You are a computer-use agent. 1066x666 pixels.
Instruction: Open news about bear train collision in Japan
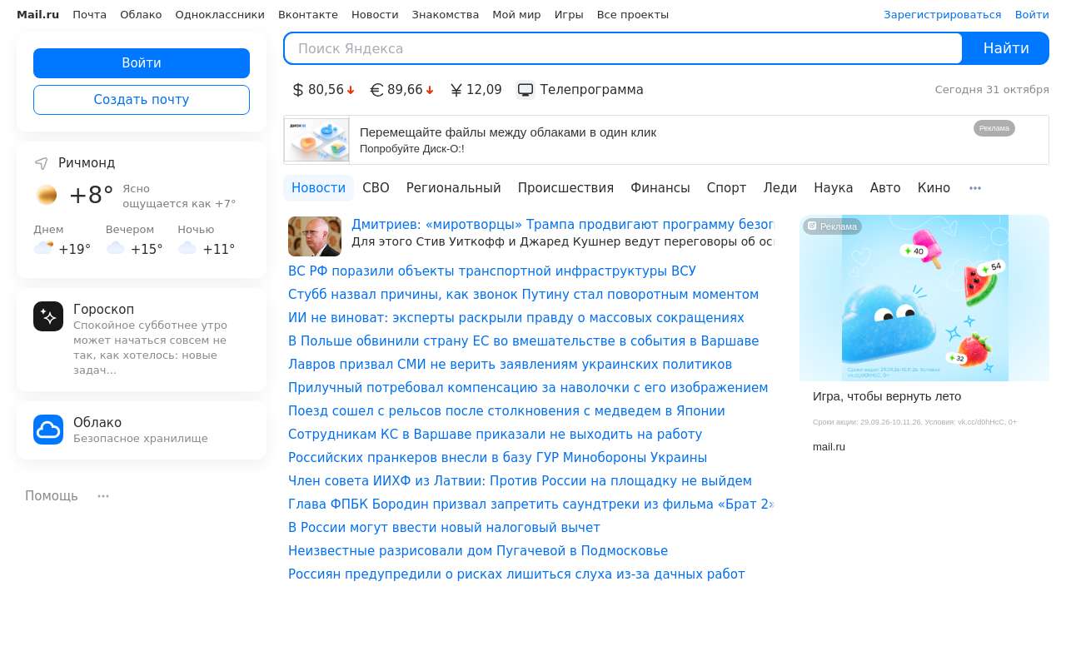click(506, 411)
